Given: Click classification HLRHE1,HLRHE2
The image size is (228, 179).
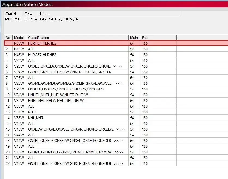Looking at the screenshot, I should (x=42, y=43).
